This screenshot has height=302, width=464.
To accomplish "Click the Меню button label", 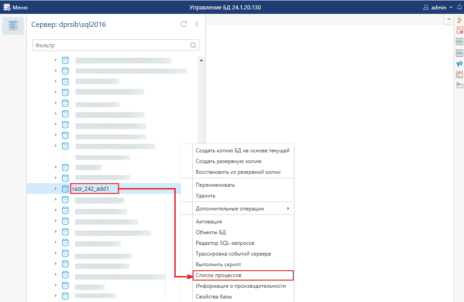I will (x=20, y=8).
